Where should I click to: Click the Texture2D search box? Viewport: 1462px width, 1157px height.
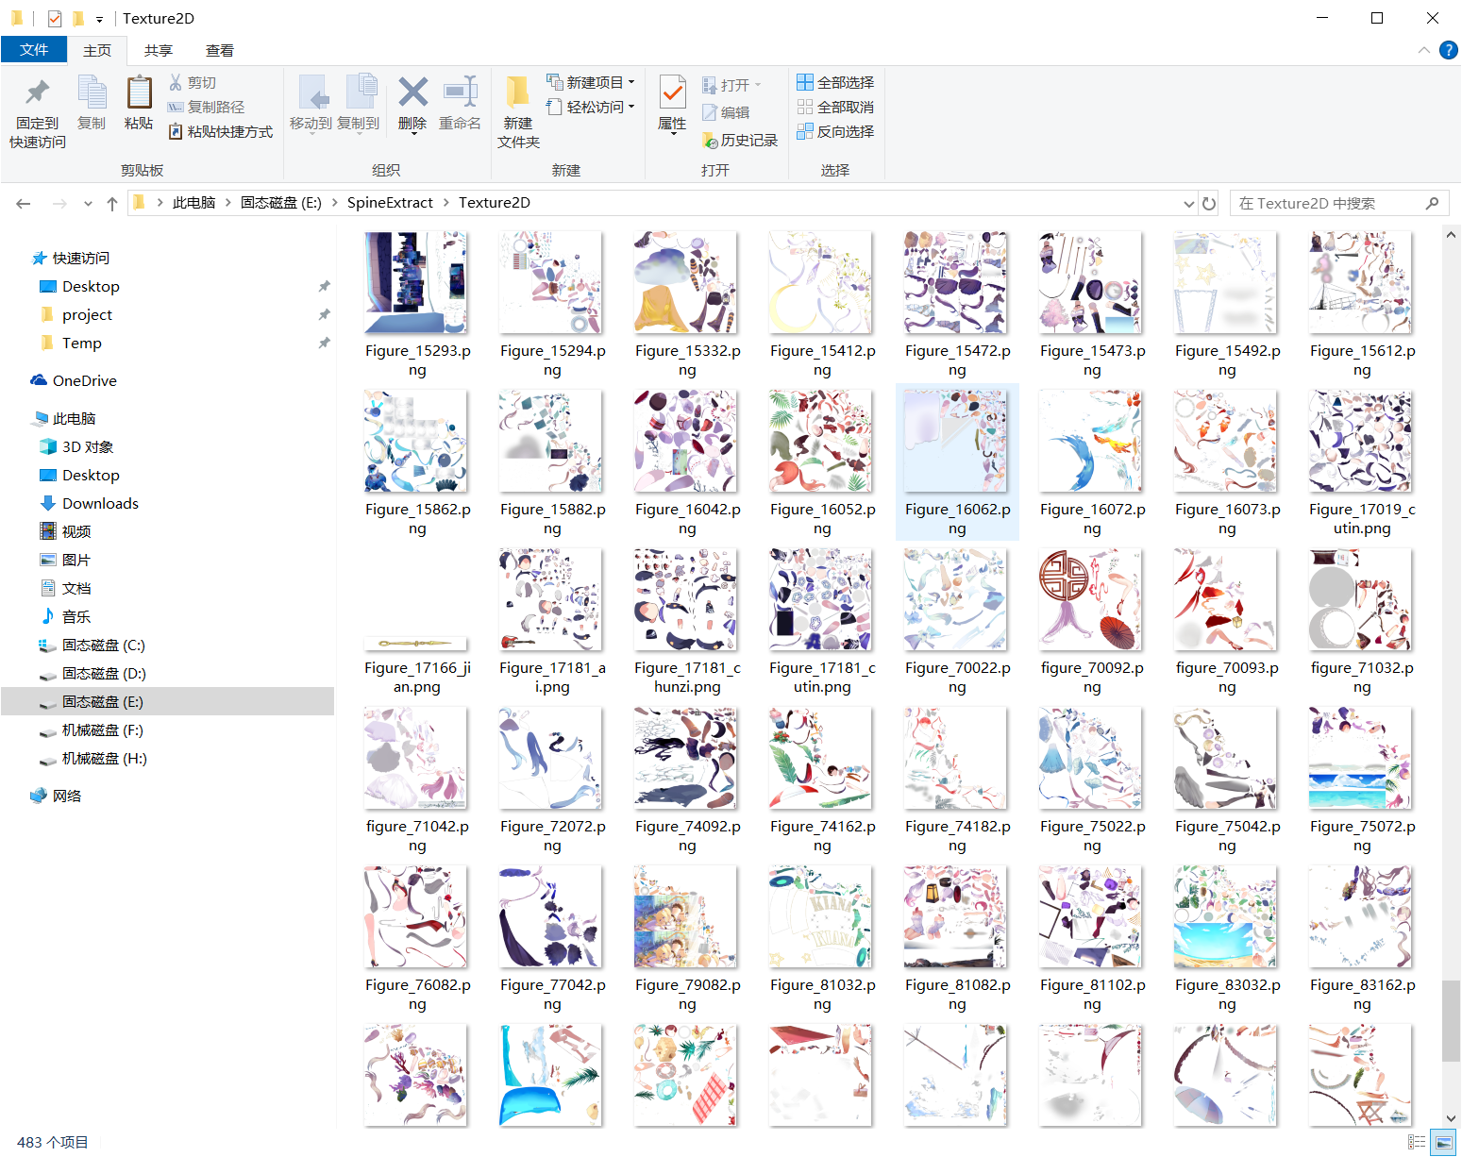pyautogui.click(x=1339, y=204)
